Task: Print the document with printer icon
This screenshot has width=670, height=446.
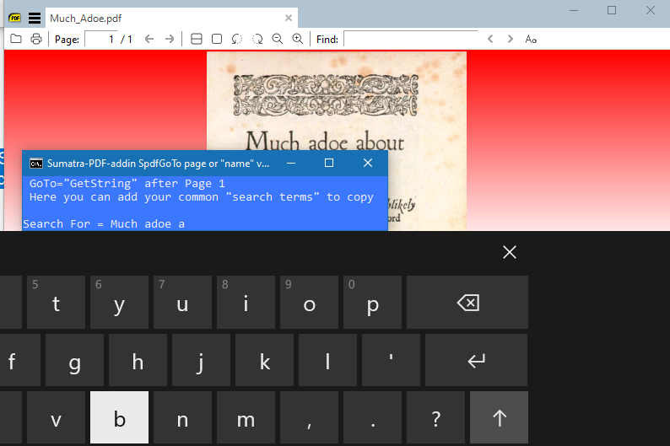Action: pos(36,39)
